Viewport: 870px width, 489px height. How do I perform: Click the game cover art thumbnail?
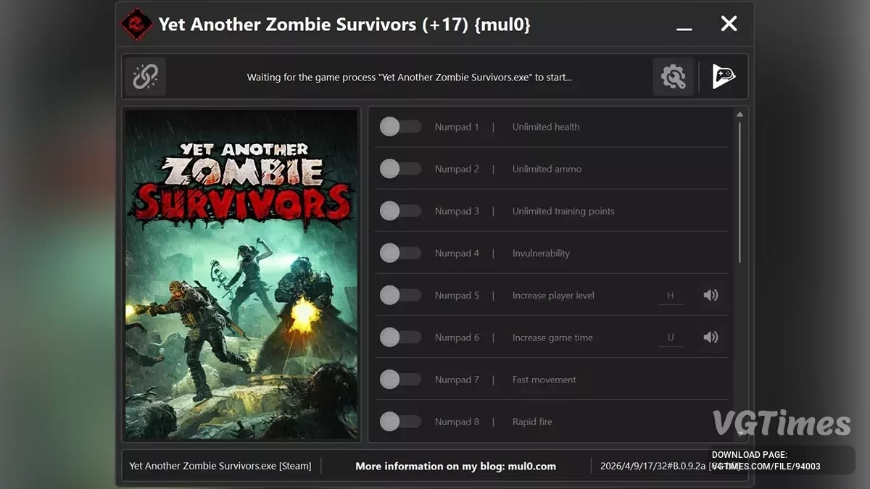click(241, 275)
